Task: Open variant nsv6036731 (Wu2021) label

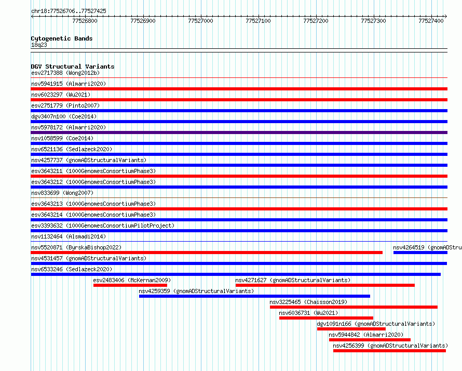Action: (x=308, y=313)
